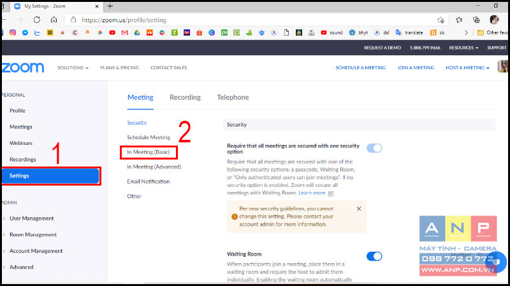Click Request a Demo link
The height and width of the screenshot is (286, 510).
click(x=382, y=48)
